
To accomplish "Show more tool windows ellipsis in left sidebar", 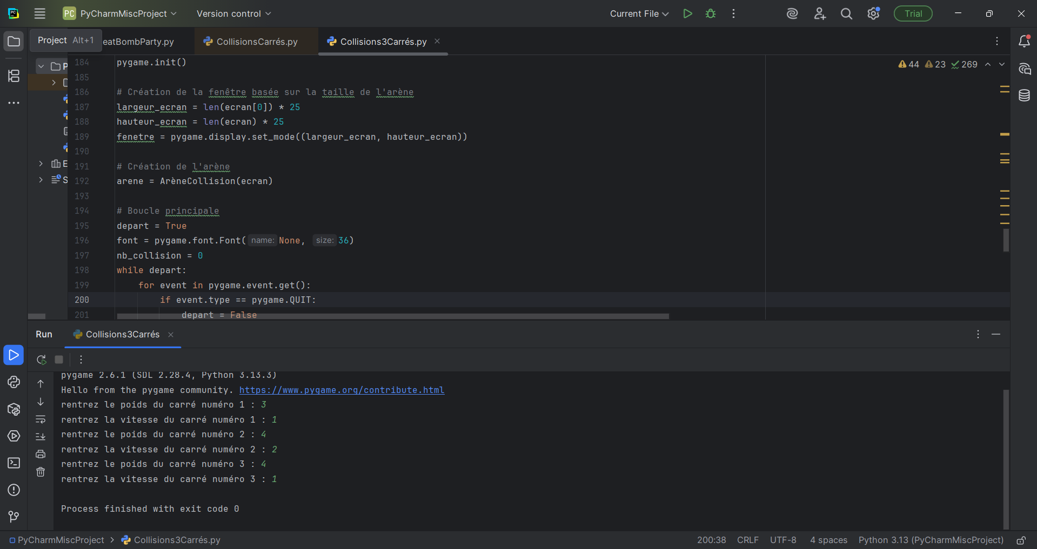I will coord(14,103).
